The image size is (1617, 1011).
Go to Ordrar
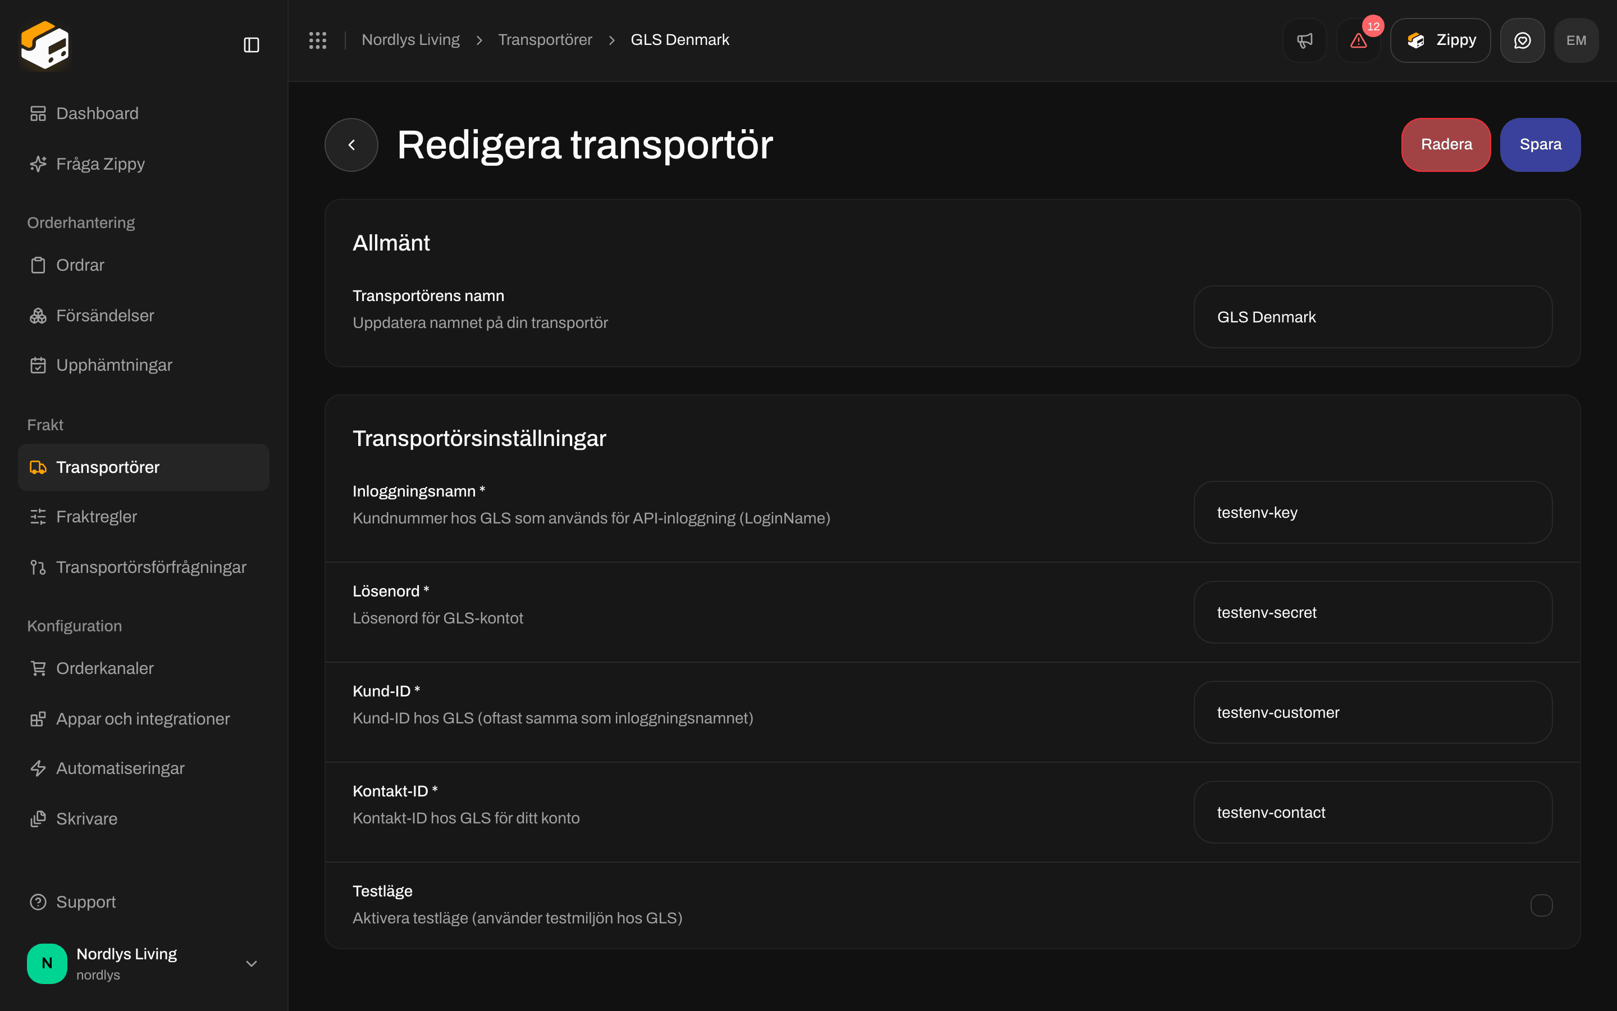(144, 266)
